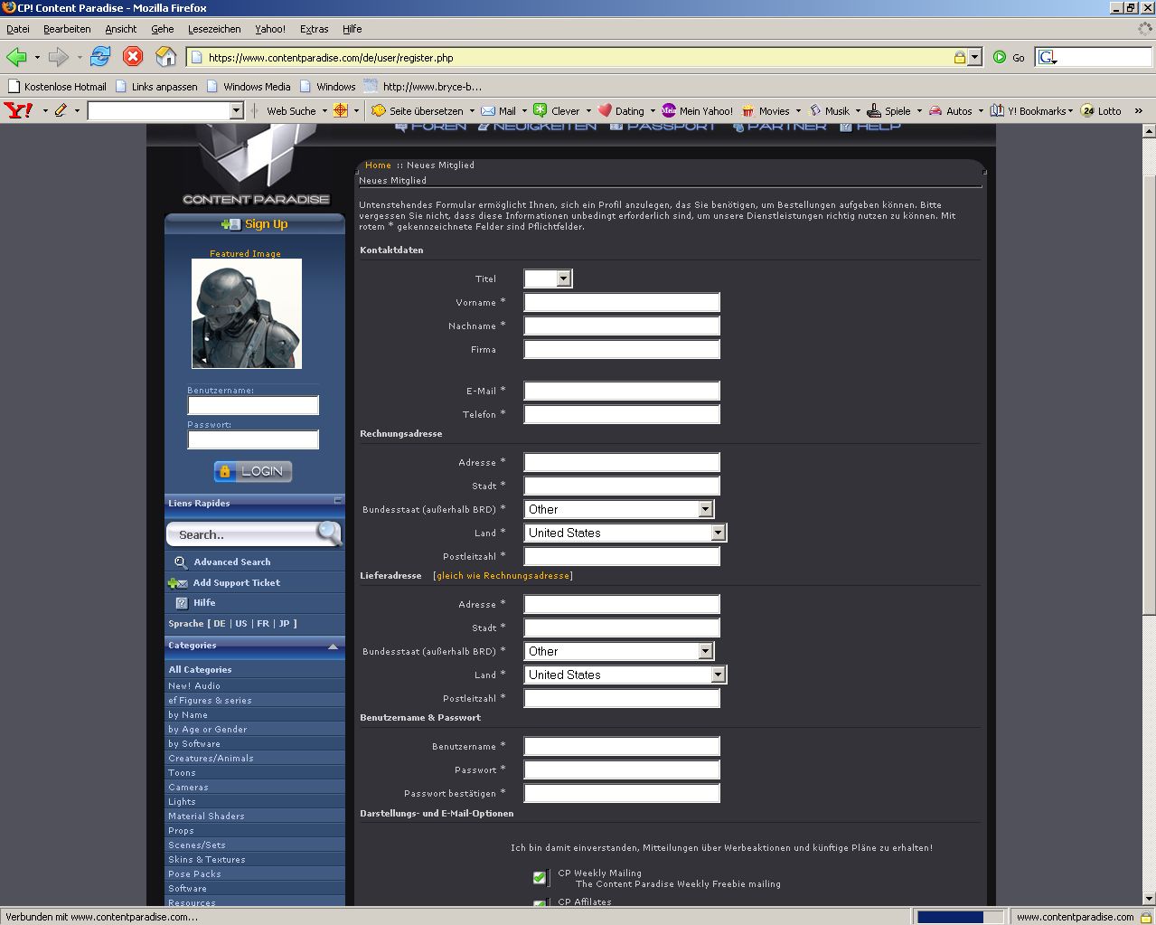Collapse the Categories panel arrow
The height and width of the screenshot is (925, 1156).
click(333, 647)
